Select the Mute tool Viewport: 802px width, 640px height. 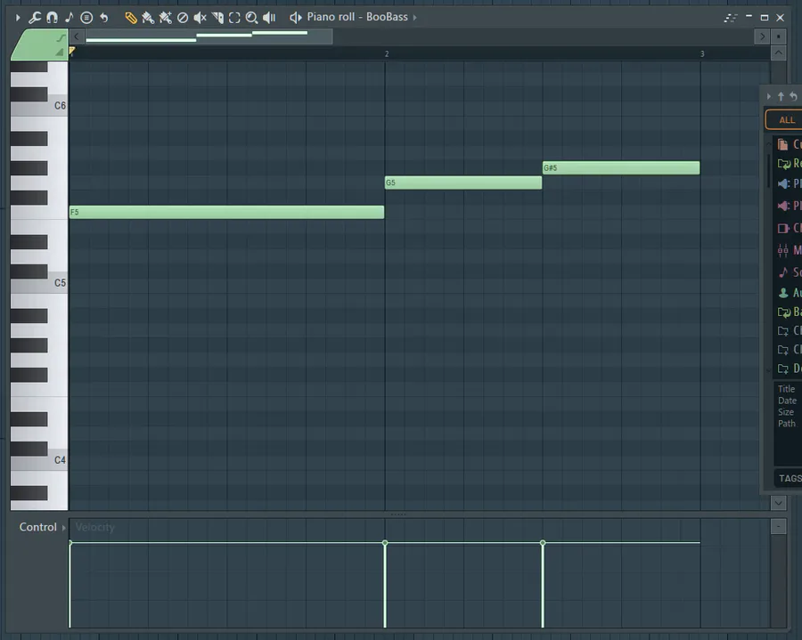pyautogui.click(x=200, y=18)
